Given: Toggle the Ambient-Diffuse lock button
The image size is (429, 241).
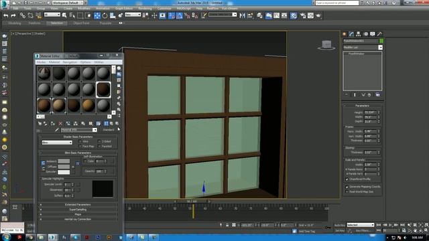Looking at the screenshot, I should pos(43,163).
